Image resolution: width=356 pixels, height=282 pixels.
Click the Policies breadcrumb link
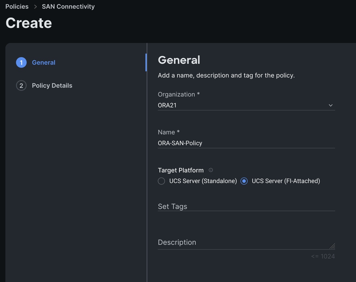[x=17, y=6]
